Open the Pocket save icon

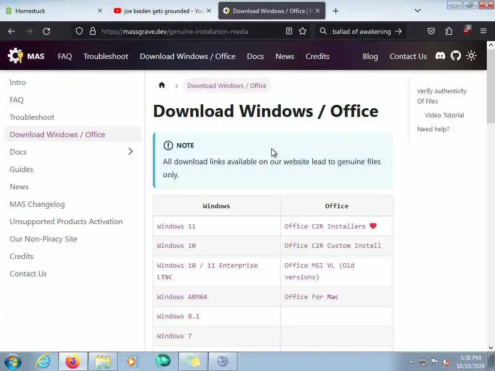pyautogui.click(x=431, y=31)
